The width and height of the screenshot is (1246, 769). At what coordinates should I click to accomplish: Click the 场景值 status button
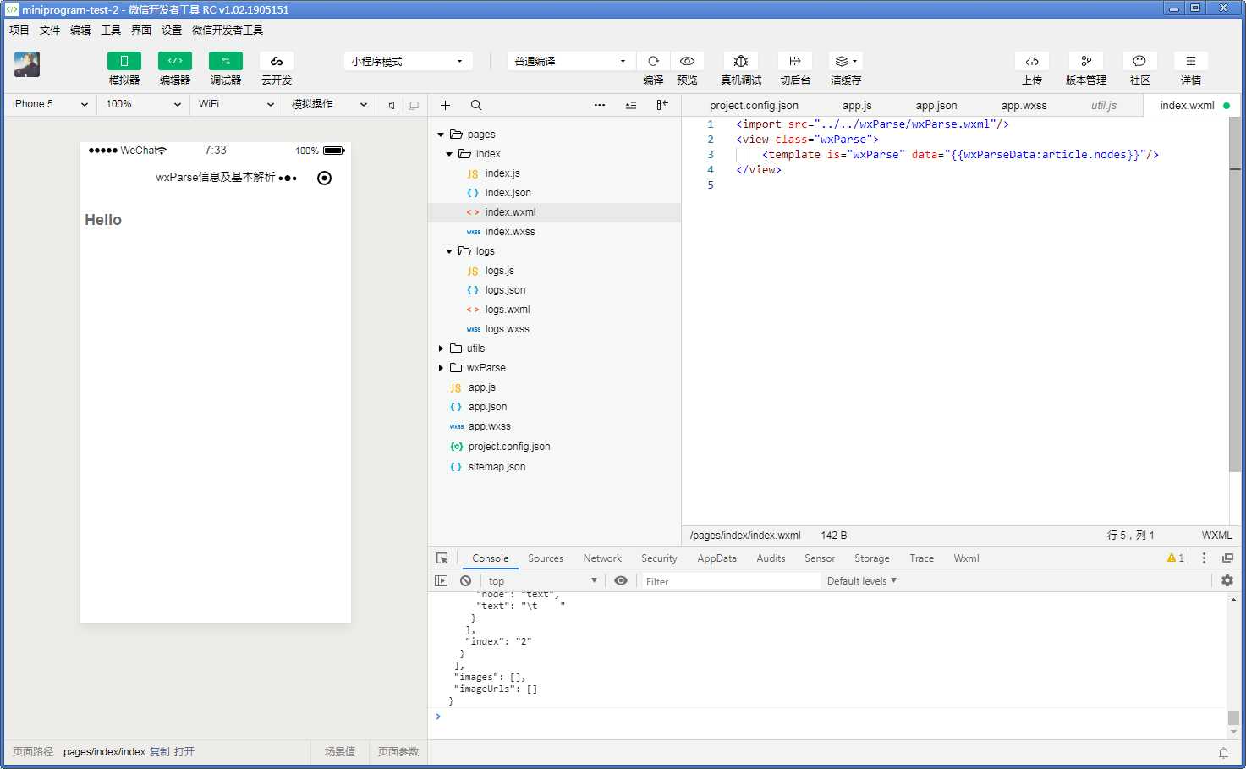click(x=340, y=752)
